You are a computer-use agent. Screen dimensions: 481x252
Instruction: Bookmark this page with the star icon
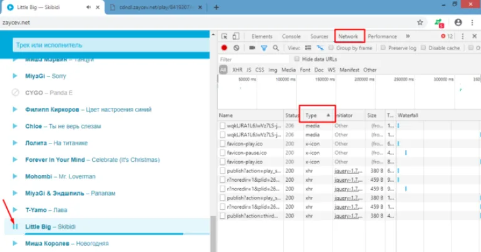420,23
